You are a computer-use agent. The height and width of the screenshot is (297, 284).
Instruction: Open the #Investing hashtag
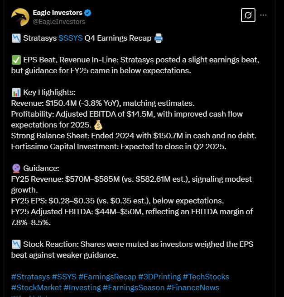pyautogui.click(x=82, y=288)
